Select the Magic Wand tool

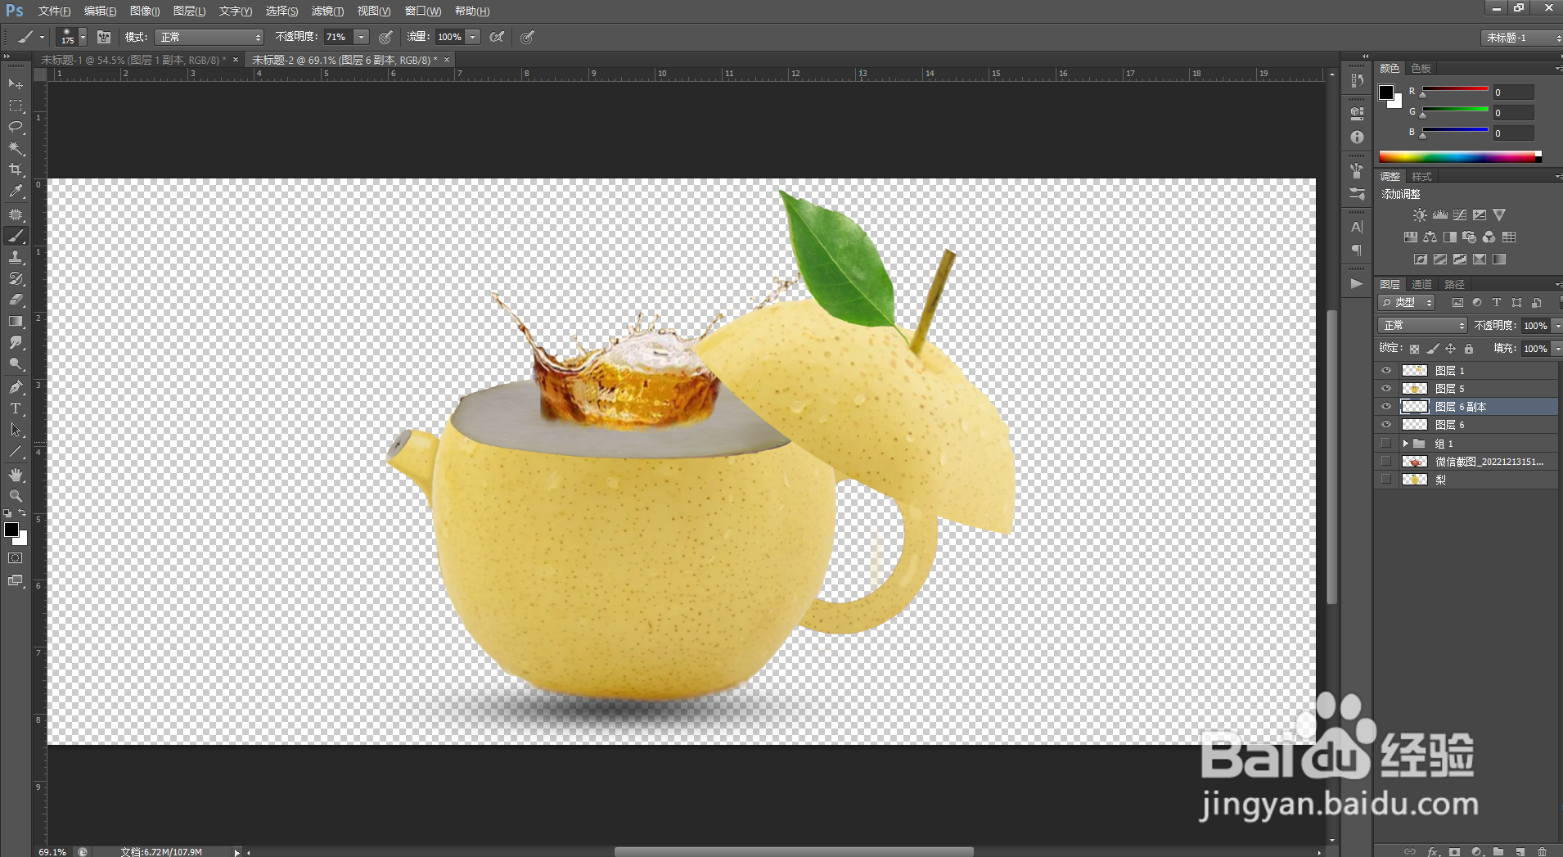click(16, 148)
